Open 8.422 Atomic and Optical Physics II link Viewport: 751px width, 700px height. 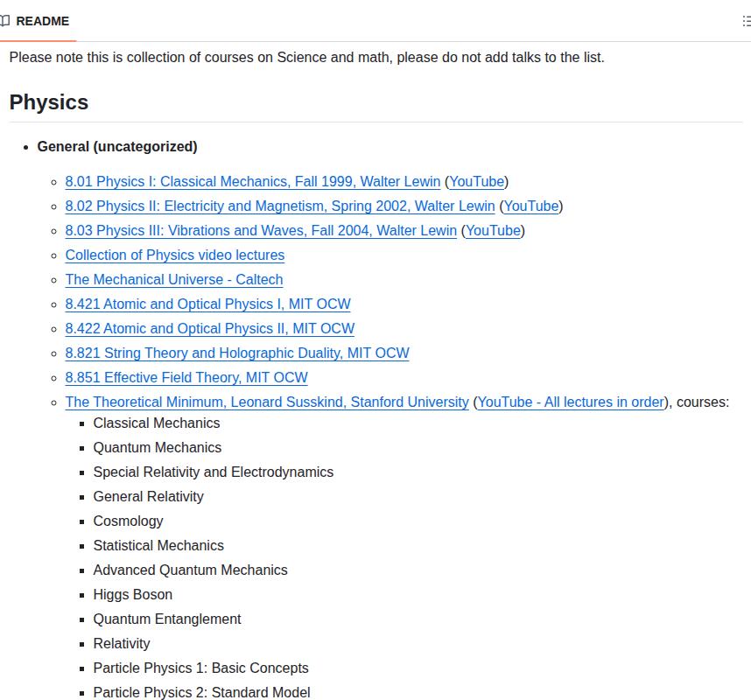pyautogui.click(x=210, y=328)
